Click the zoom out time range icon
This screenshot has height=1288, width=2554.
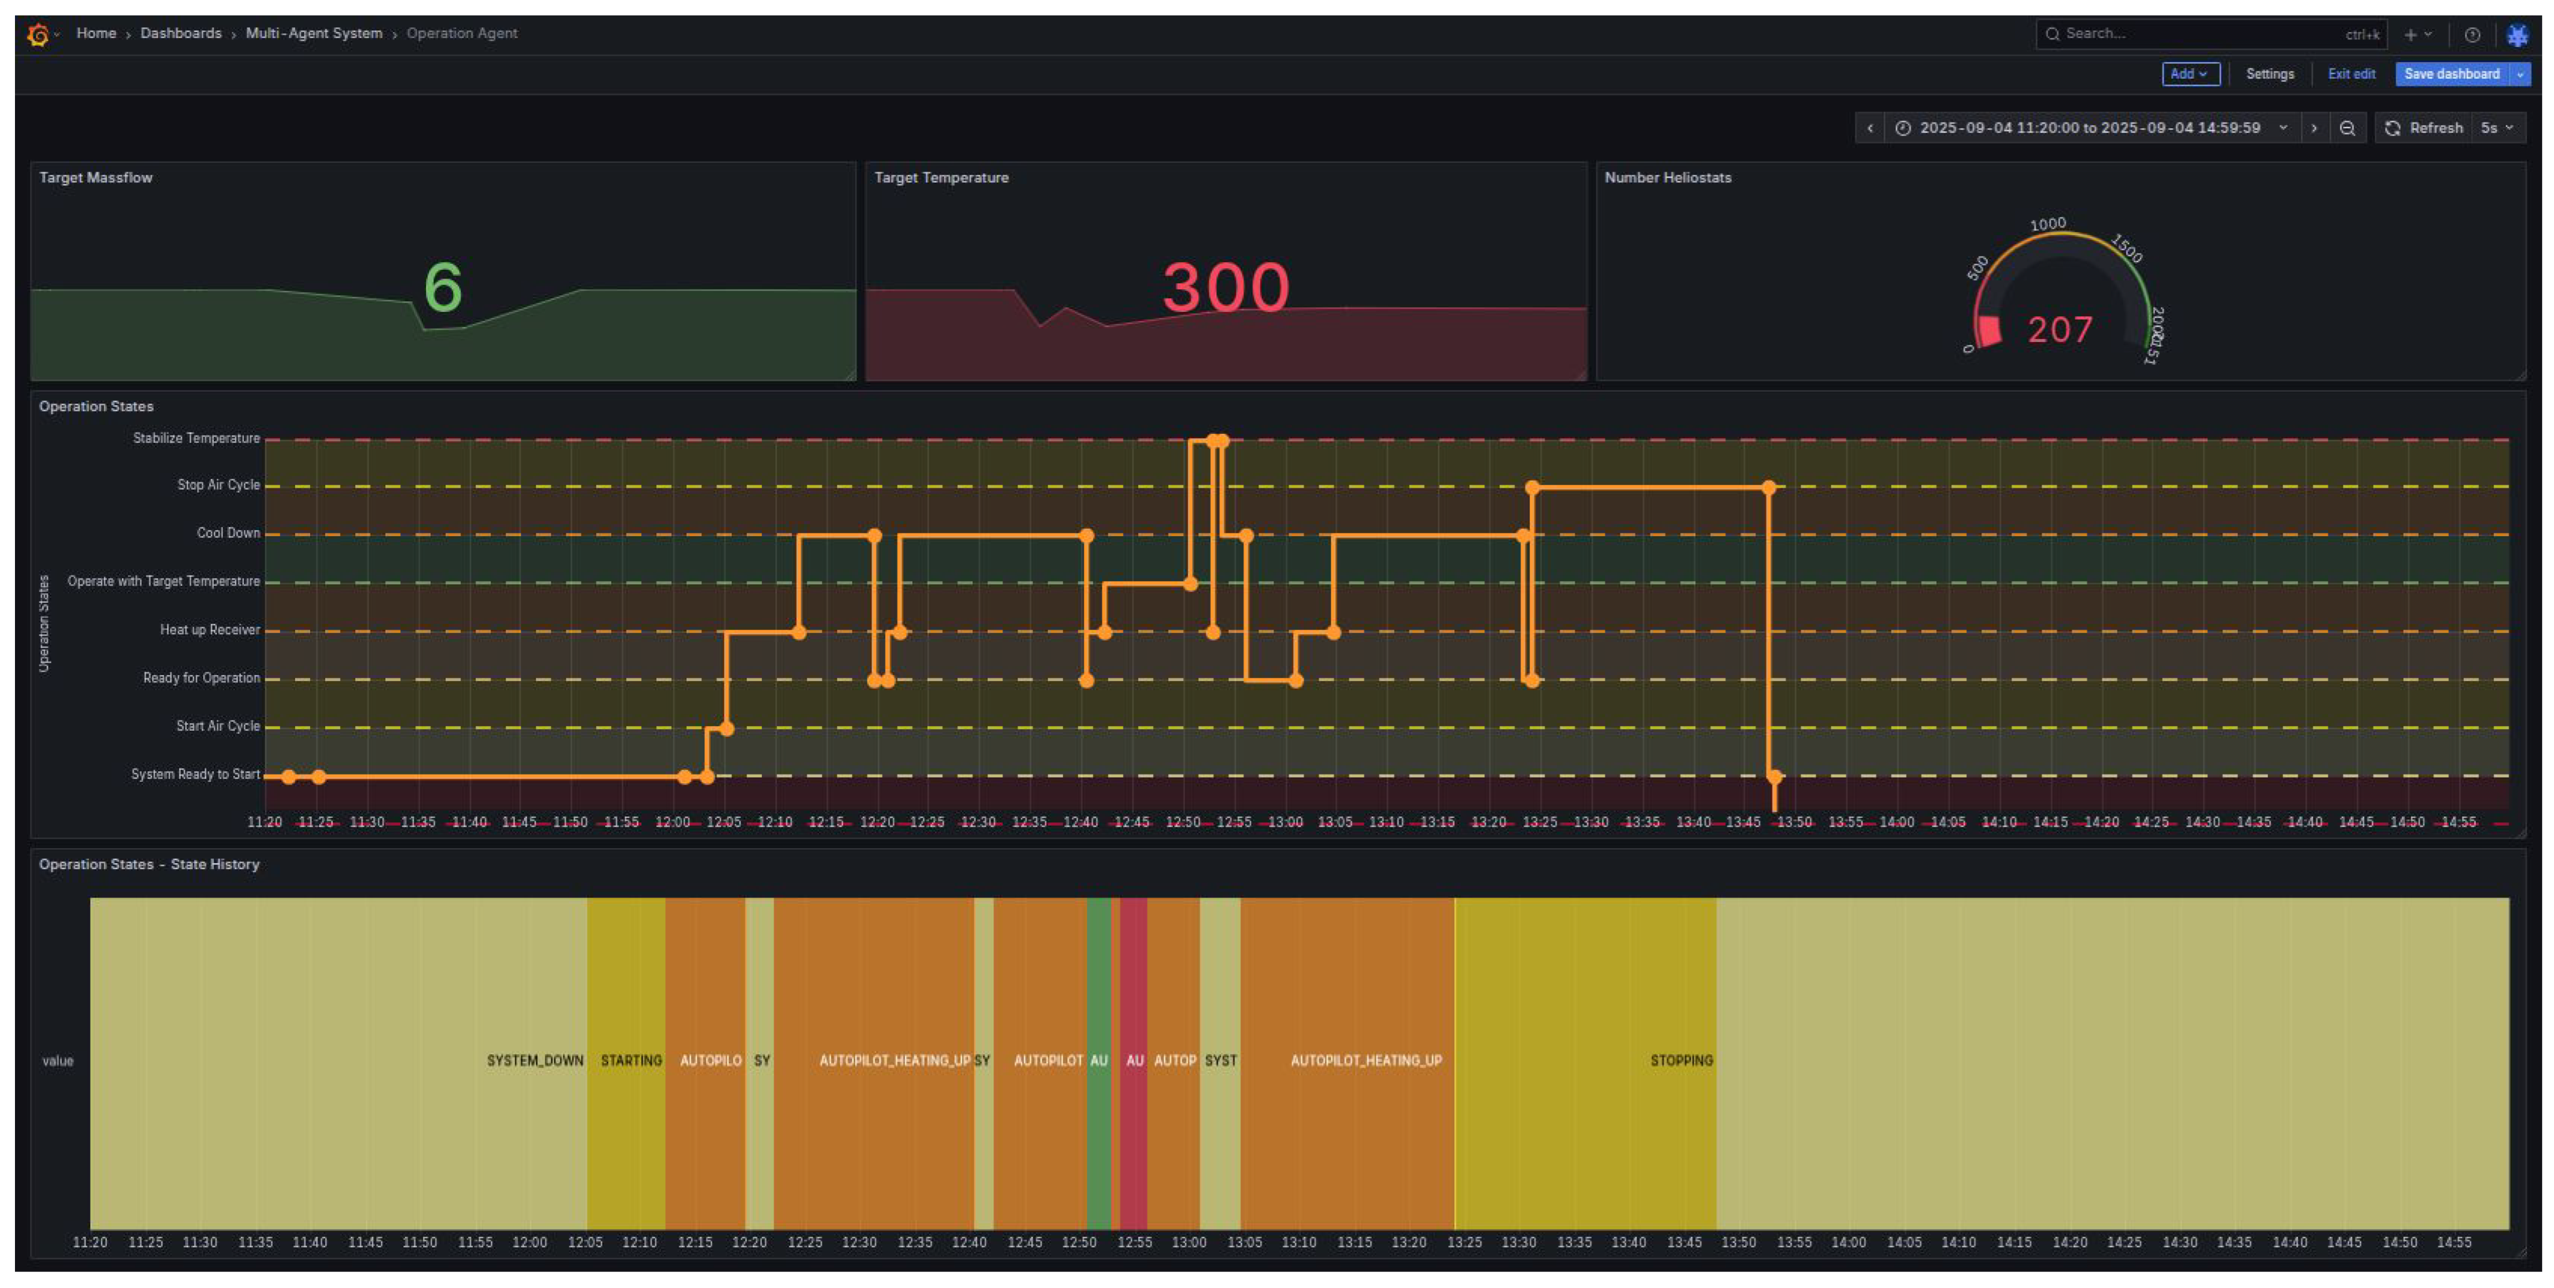pos(2347,128)
